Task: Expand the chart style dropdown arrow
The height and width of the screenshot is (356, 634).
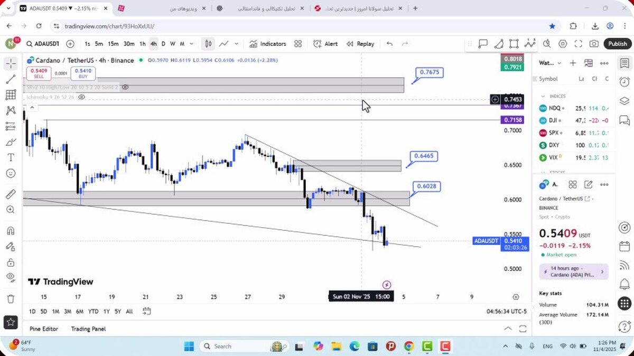Action: coord(237,44)
